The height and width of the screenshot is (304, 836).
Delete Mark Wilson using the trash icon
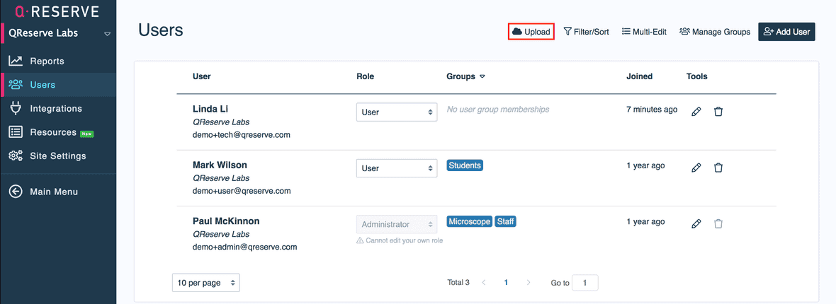tap(718, 168)
